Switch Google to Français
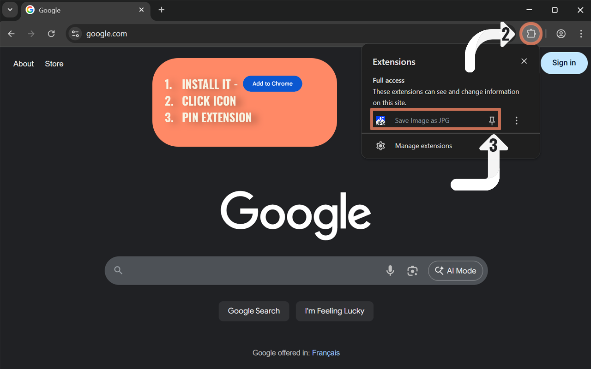 pos(326,353)
